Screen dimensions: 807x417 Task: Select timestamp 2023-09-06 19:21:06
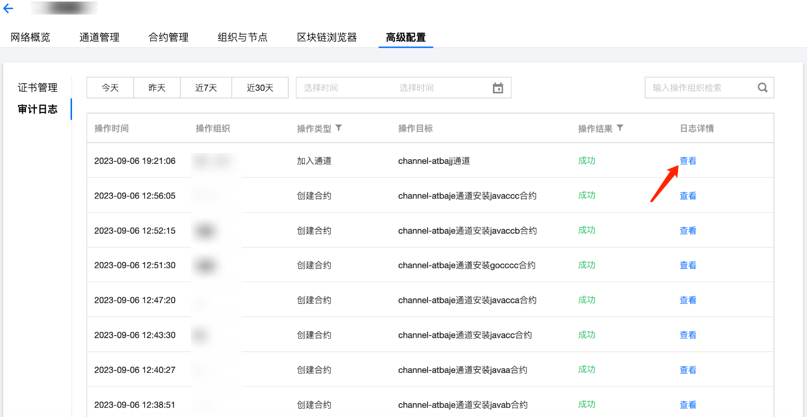[135, 161]
